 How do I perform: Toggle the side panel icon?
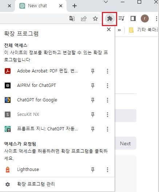pyautogui.click(x=133, y=18)
